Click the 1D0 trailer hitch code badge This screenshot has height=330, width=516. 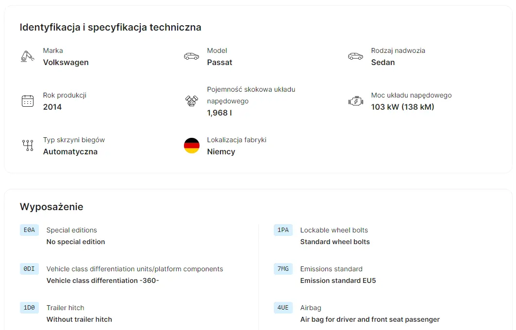click(29, 308)
